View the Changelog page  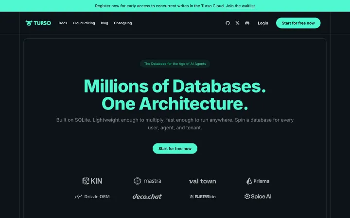coord(123,23)
